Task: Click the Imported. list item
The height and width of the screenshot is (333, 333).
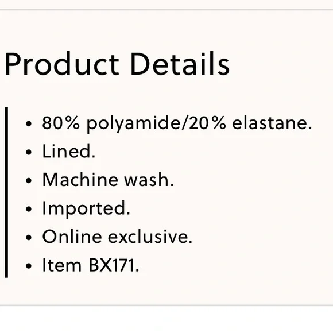Action: point(86,209)
